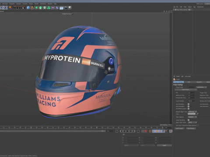The height and width of the screenshot is (157, 210).
Task: Go to end of animation
Action: tap(138, 131)
